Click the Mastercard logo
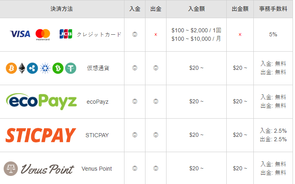Viewport: 295px width, 184px height. tap(43, 35)
